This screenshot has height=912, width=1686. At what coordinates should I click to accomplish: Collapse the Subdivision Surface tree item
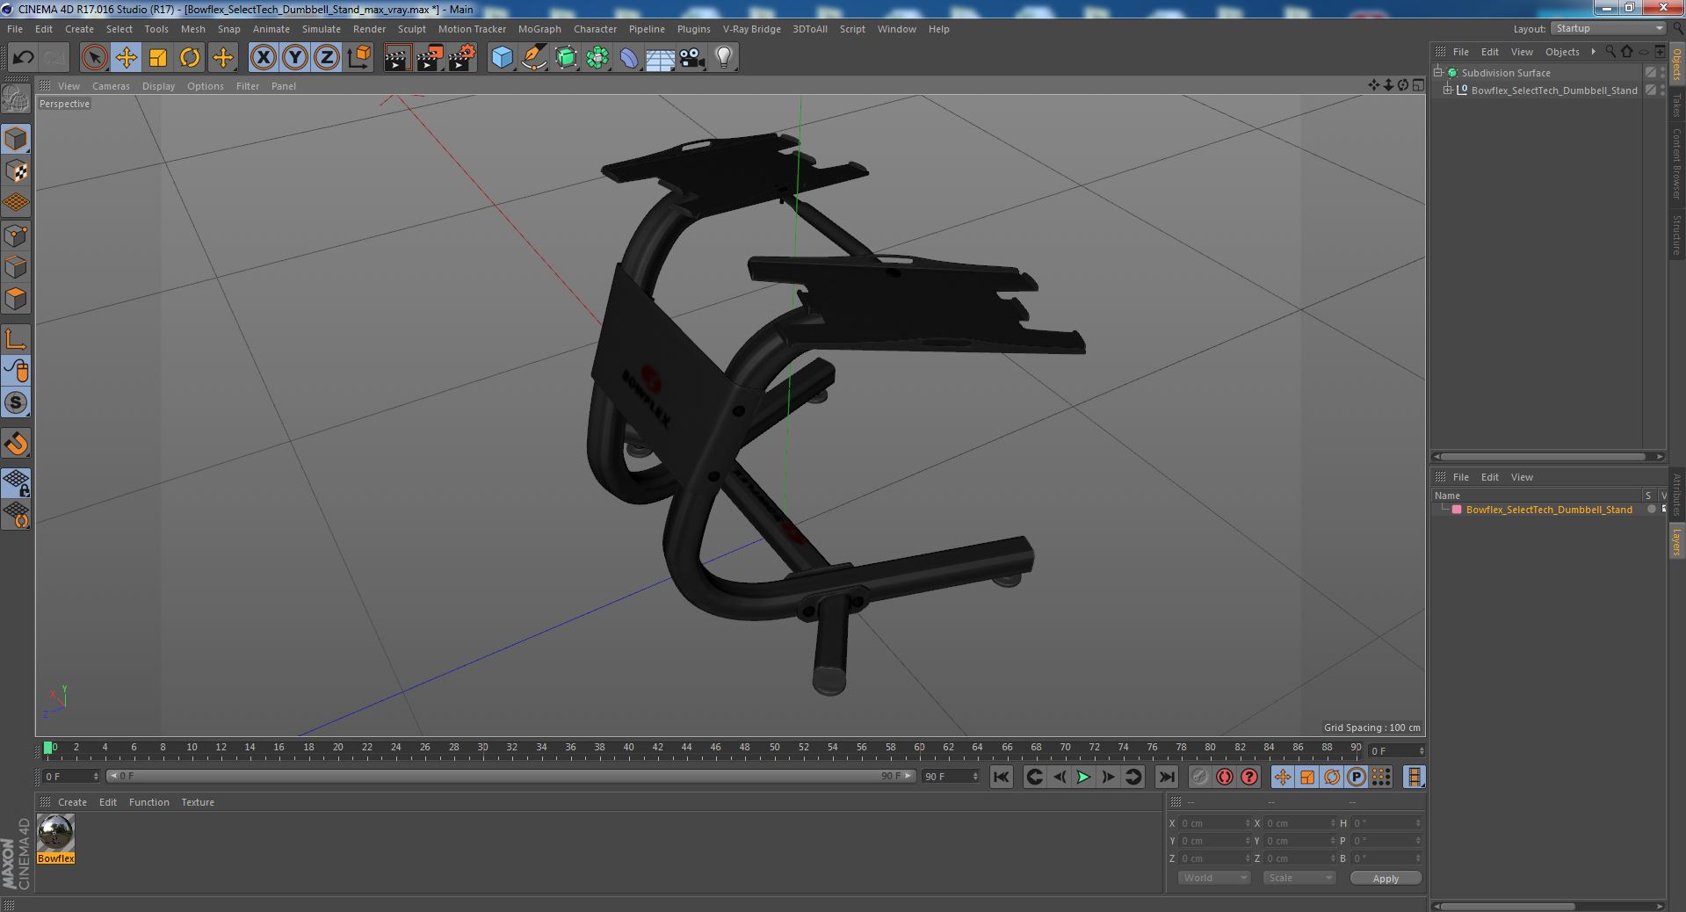1438,73
